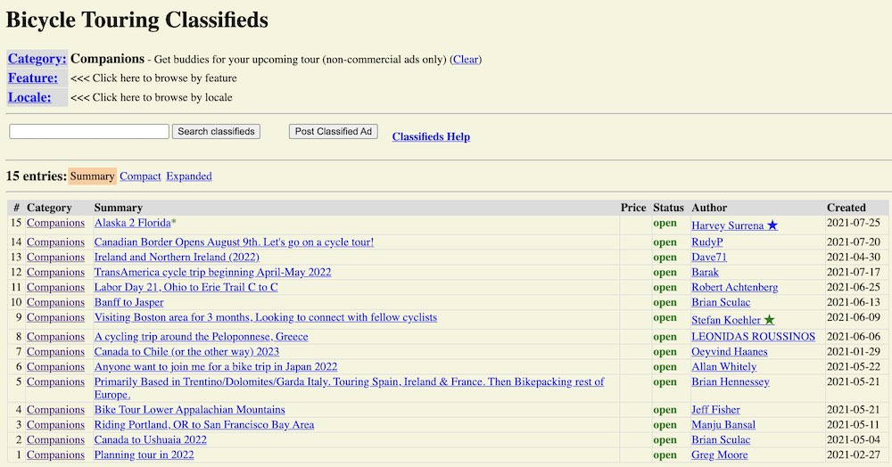Clear the Companions category filter
Viewport: 892px width, 467px height.
(x=466, y=59)
